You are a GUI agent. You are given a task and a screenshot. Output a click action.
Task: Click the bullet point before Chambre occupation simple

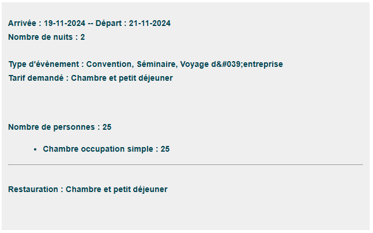coord(35,149)
